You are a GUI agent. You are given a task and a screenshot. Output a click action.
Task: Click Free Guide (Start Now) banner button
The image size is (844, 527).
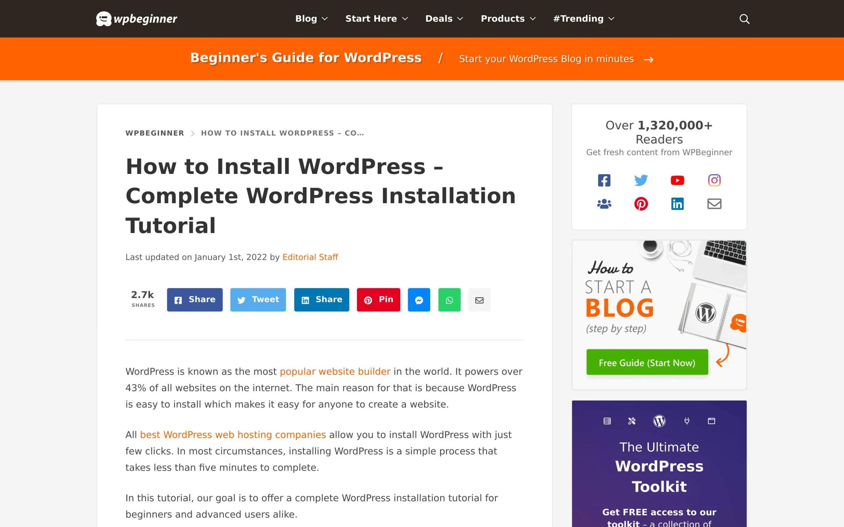point(647,363)
